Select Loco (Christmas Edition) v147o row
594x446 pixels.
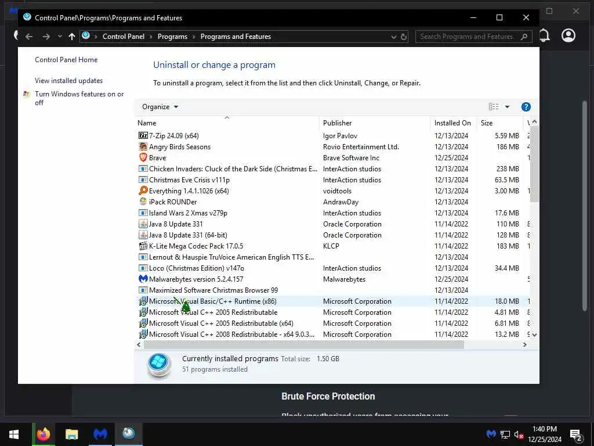click(332, 268)
